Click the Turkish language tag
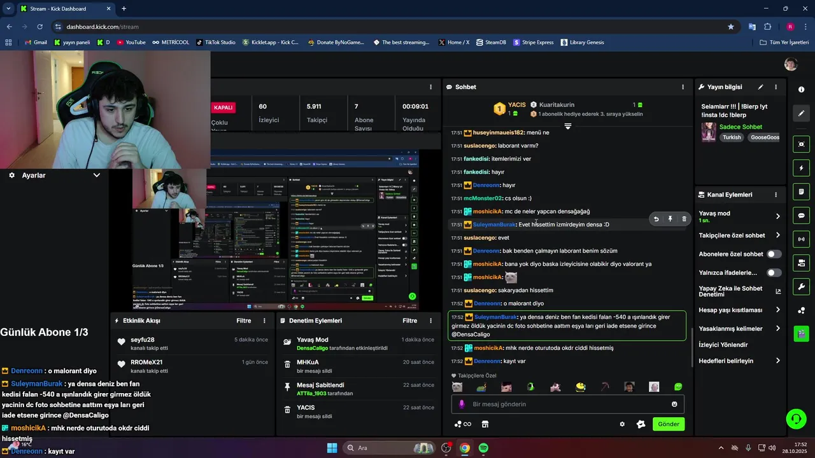815x458 pixels. (732, 137)
